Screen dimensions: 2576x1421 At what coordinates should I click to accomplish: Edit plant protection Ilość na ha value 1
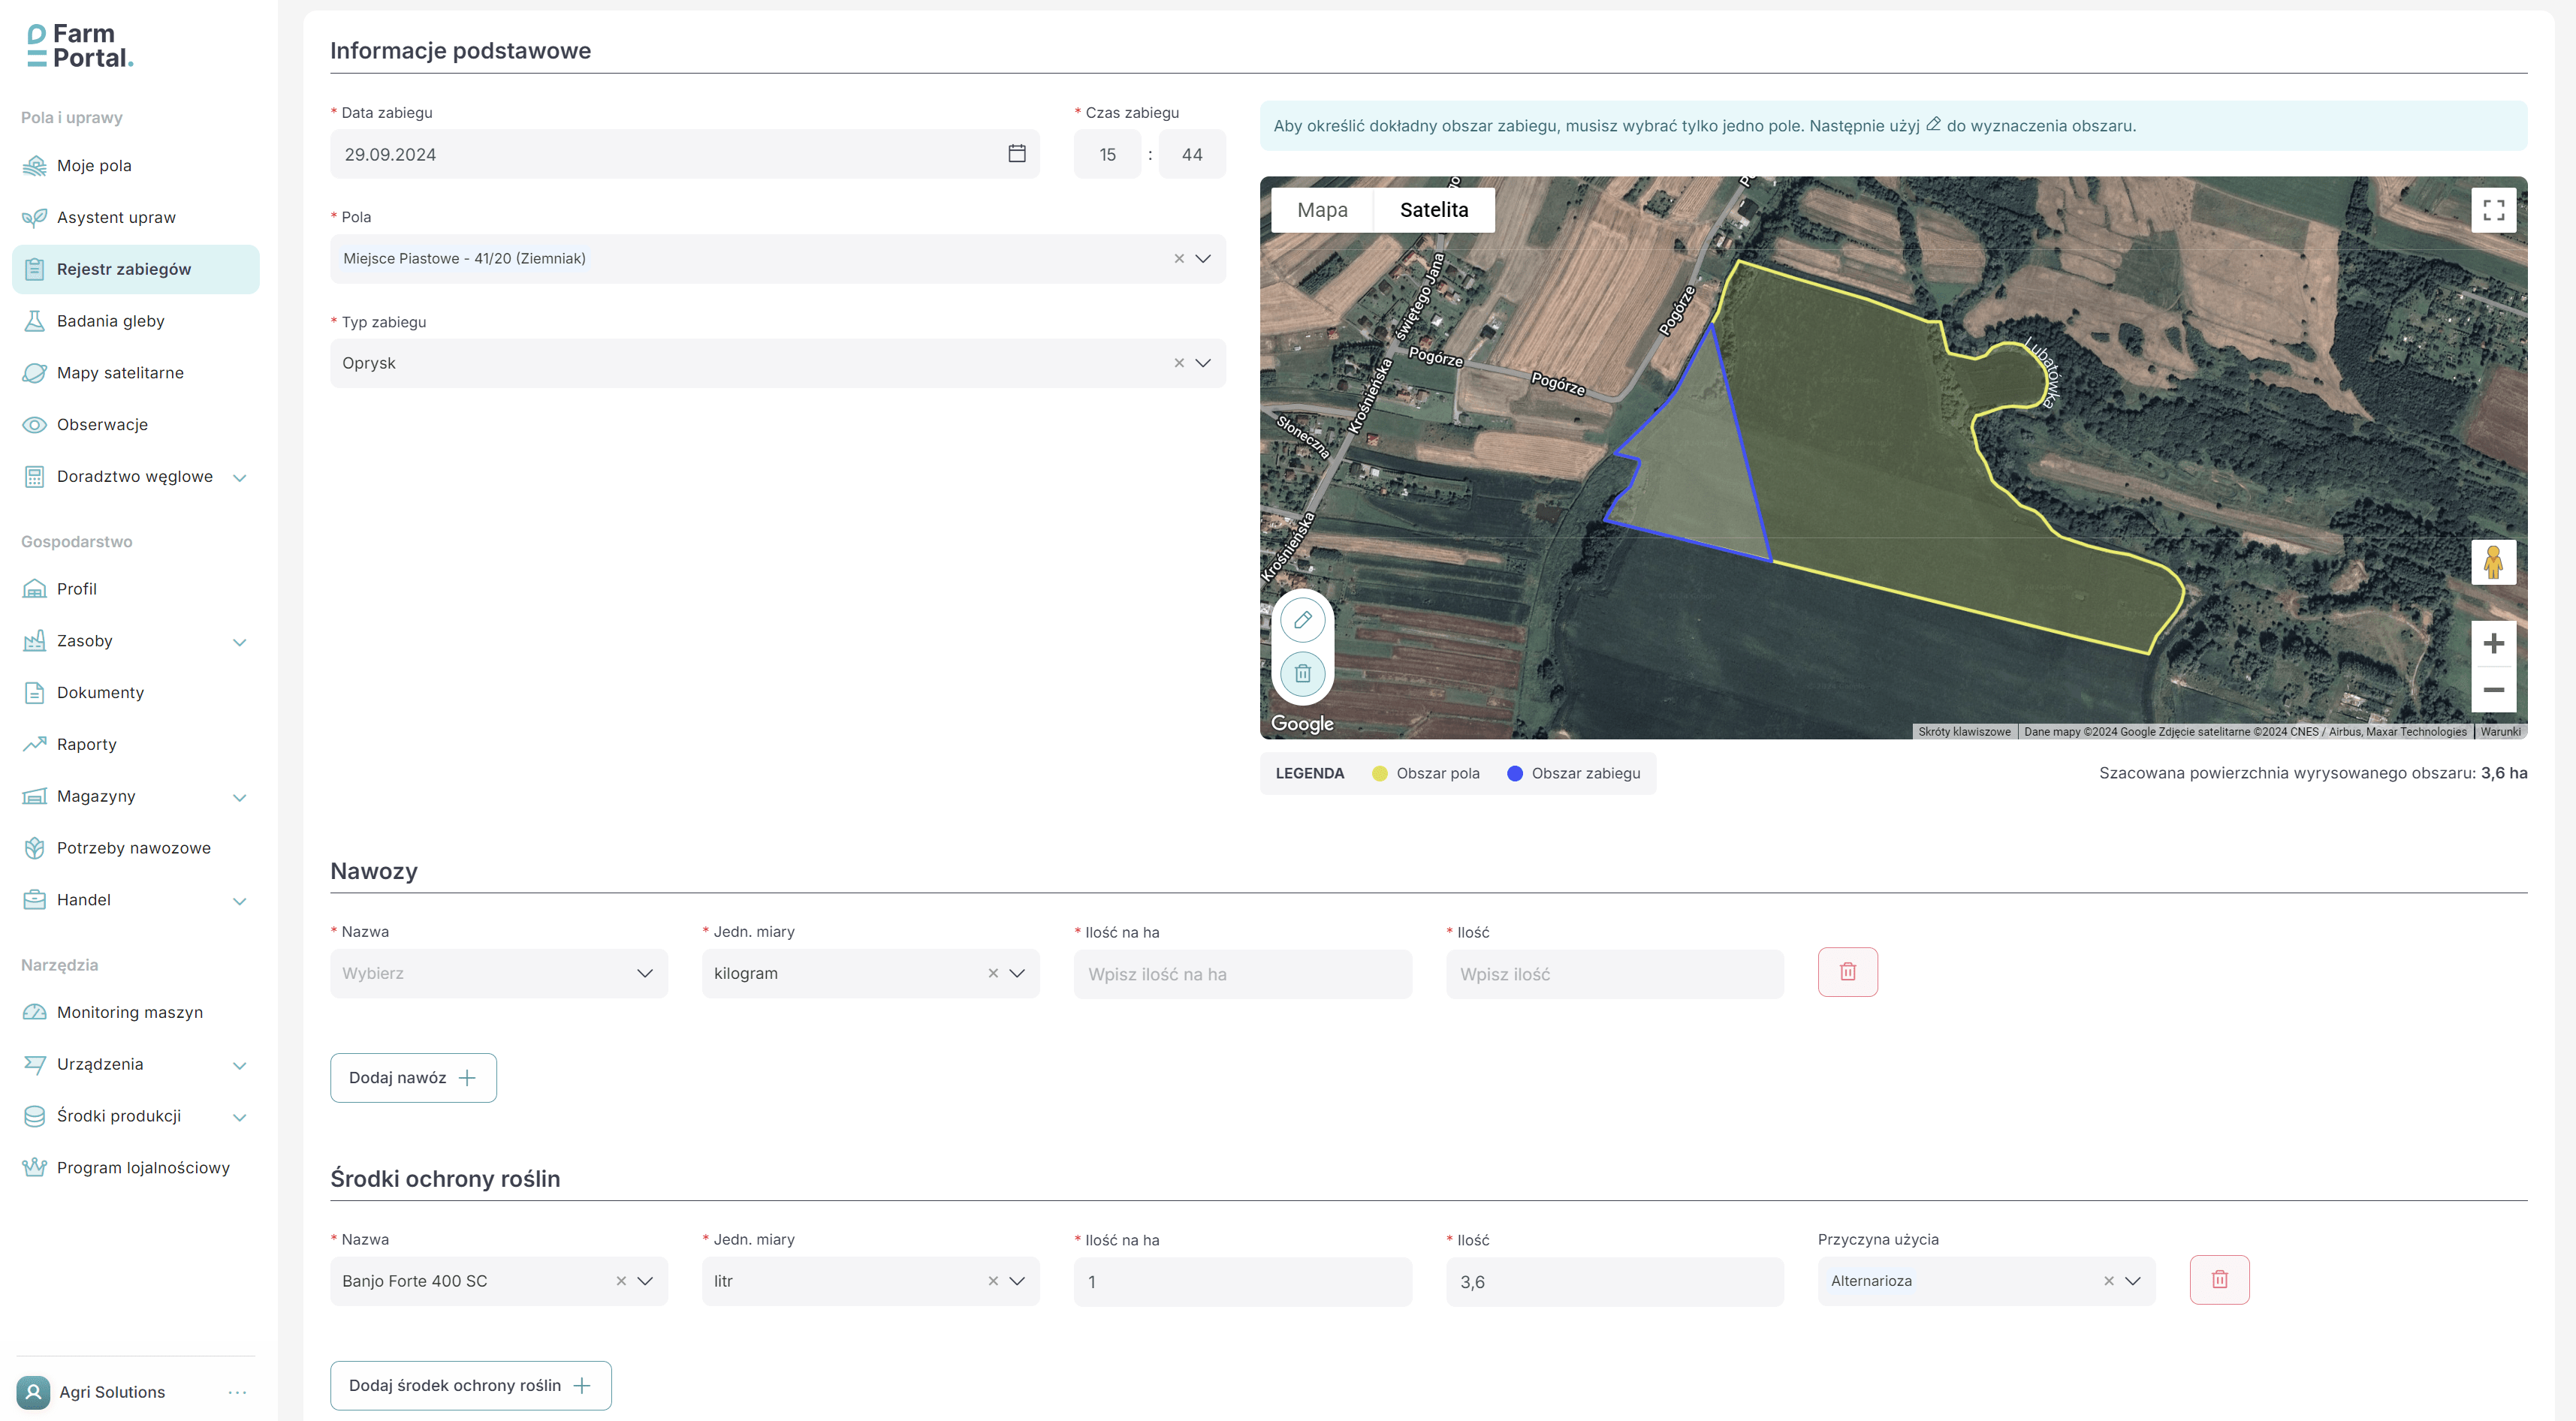(x=1242, y=1282)
